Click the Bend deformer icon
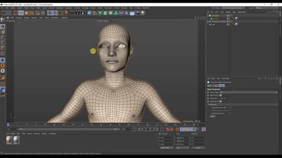Screen dimensions: 282x158 [126, 13]
